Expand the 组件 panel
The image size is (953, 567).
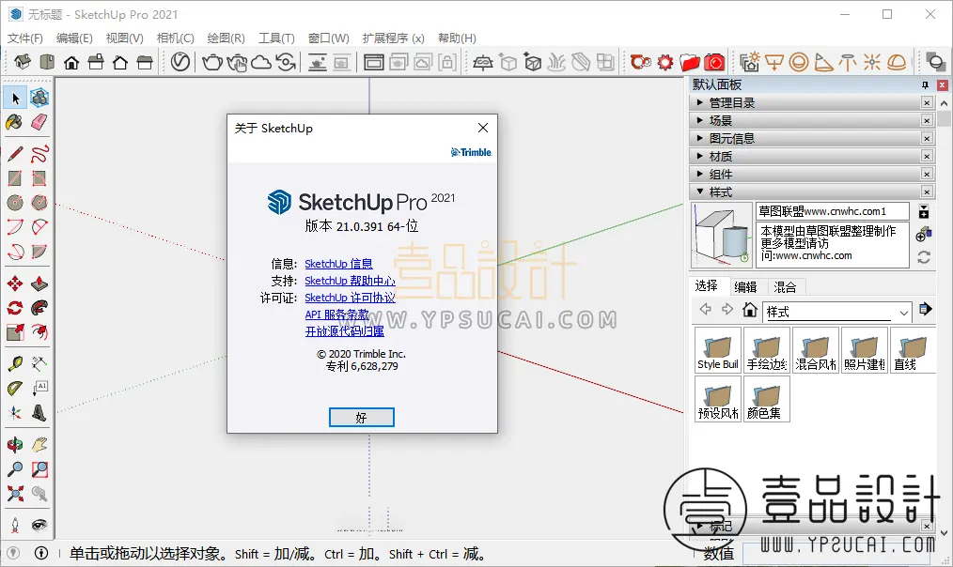805,175
